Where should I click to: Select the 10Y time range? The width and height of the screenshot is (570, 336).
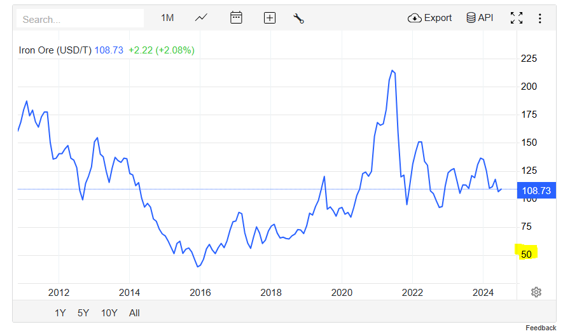pos(109,312)
